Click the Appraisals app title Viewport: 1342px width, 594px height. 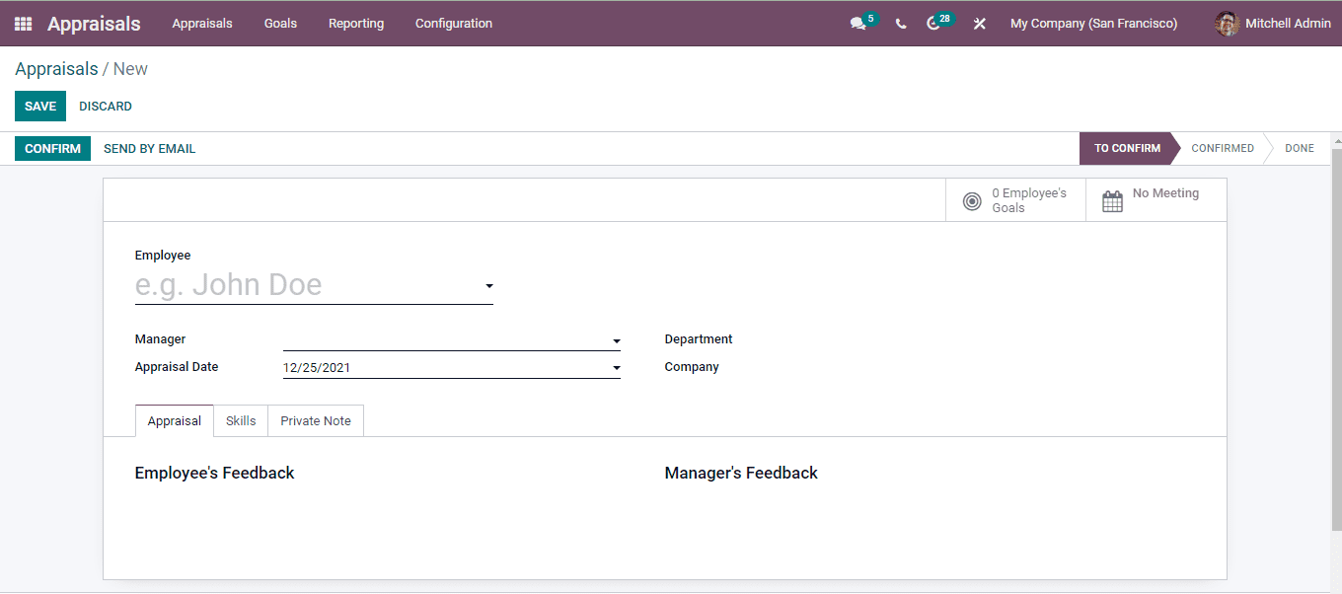click(x=94, y=24)
